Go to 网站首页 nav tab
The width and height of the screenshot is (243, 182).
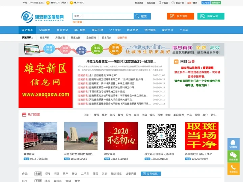coord(27,30)
